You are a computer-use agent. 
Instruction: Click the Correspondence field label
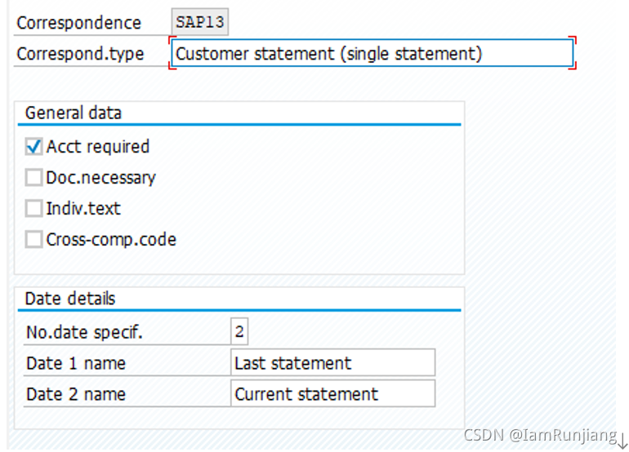[78, 23]
